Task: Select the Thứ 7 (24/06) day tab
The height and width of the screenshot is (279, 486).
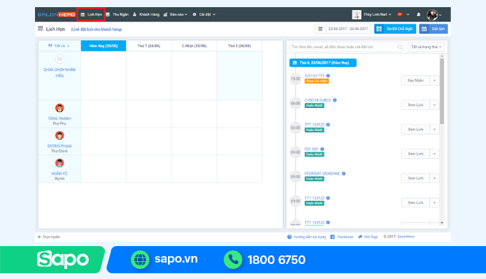Action: [x=149, y=46]
